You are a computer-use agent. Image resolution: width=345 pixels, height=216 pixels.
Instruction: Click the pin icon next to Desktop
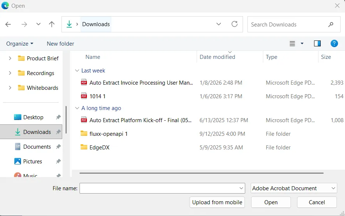coord(58,117)
